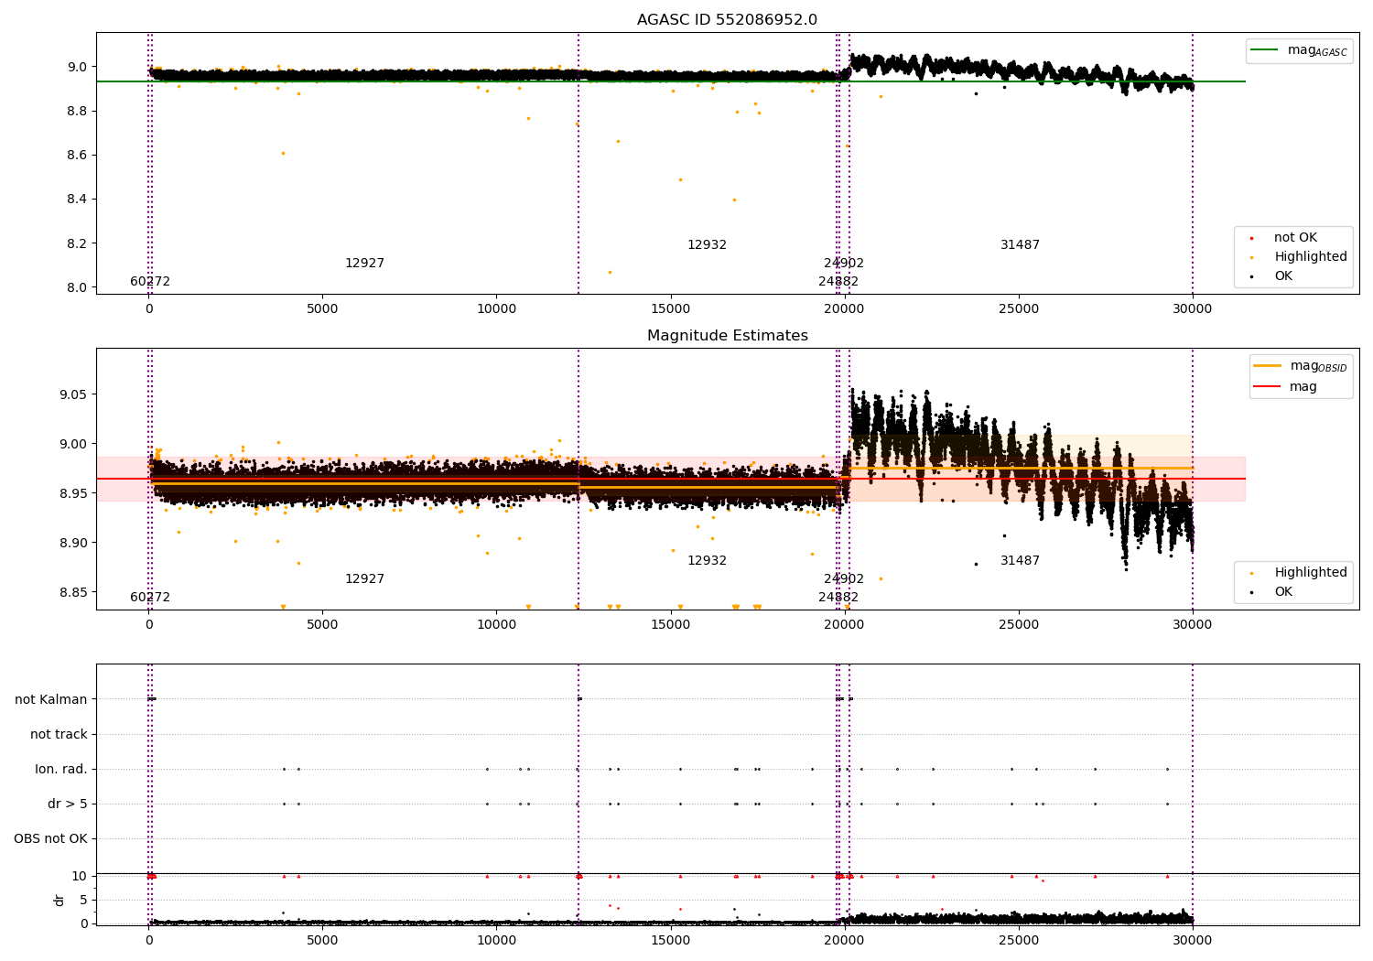1373x961 pixels.
Task: Click the 'not Kalman' y-axis label
Action: [x=51, y=699]
